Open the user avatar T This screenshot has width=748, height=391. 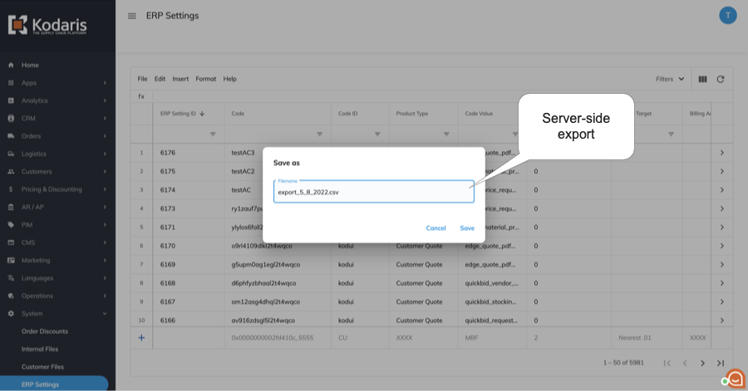click(x=727, y=15)
